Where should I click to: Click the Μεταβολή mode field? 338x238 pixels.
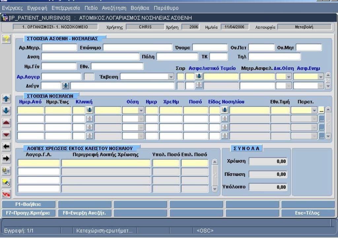coord(304,27)
